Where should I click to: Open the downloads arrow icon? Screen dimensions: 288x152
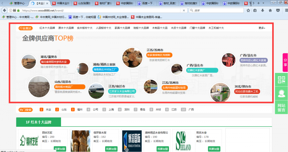click(263, 10)
